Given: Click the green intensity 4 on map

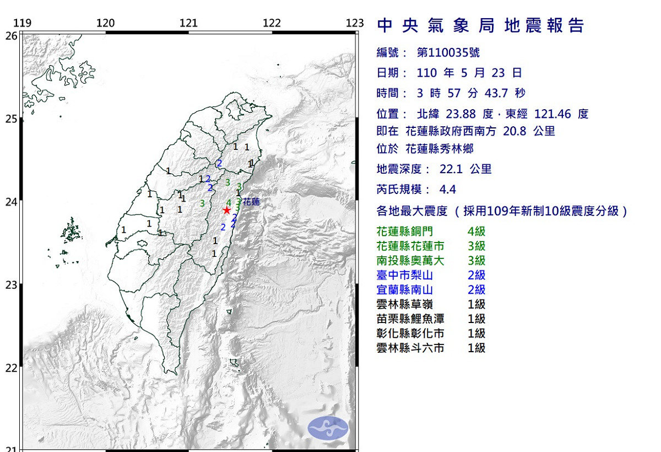Looking at the screenshot, I should point(229,203).
